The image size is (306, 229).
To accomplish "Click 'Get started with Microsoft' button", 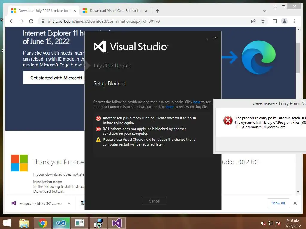I will [54, 78].
